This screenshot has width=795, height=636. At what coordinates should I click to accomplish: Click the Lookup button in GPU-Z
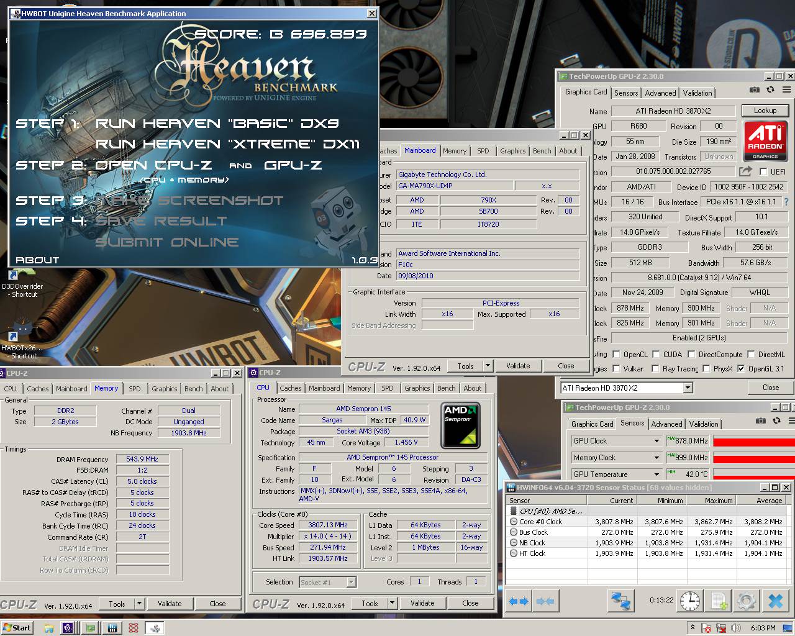pos(765,111)
